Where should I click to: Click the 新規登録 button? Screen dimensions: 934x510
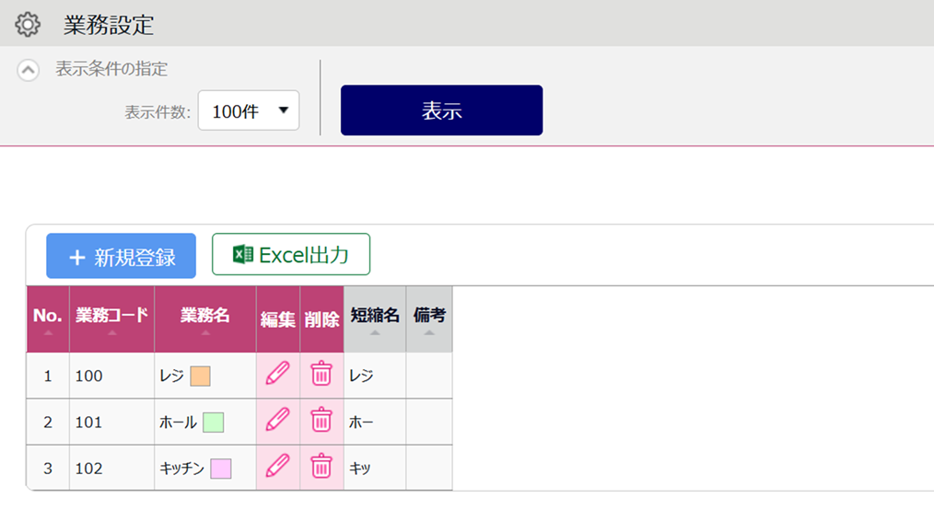click(x=122, y=256)
